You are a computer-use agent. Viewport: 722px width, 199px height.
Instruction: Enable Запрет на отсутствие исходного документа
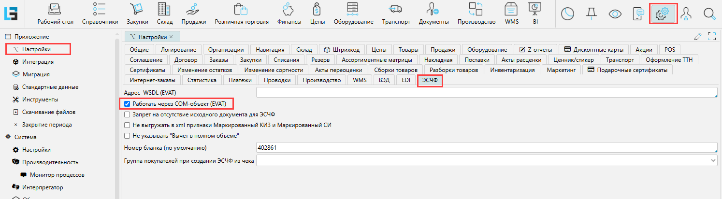click(127, 114)
